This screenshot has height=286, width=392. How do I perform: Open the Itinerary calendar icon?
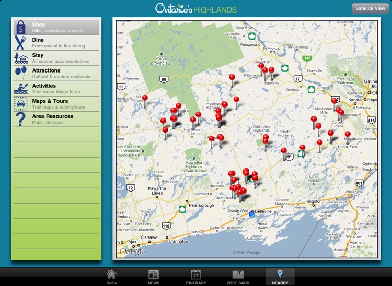[196, 274]
